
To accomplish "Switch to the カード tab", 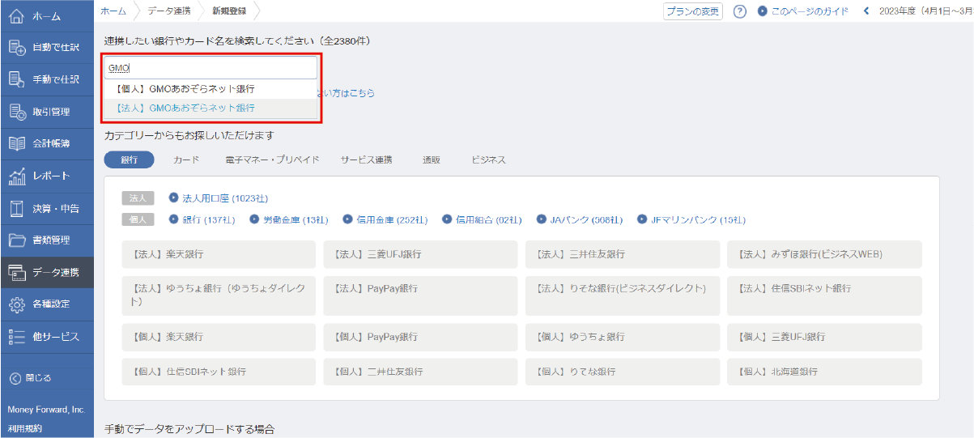I will pos(186,159).
